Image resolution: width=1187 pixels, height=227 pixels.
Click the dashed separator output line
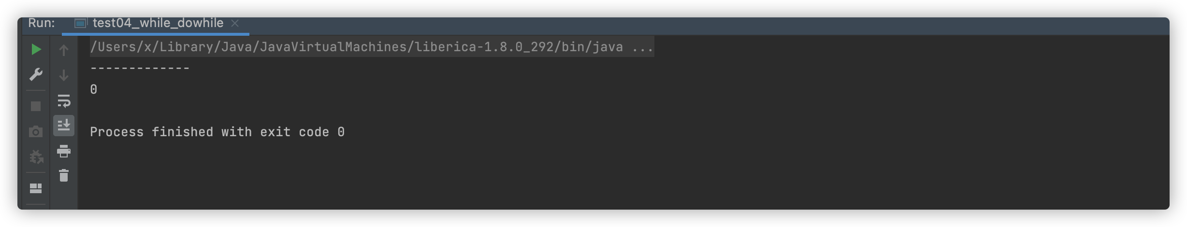click(x=140, y=69)
